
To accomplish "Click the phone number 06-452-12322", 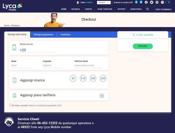I will pyautogui.click(x=47, y=123).
